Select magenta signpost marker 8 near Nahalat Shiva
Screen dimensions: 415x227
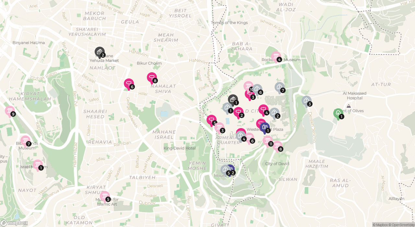(x=152, y=78)
